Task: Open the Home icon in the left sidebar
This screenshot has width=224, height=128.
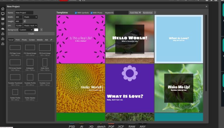Action: pyautogui.click(x=3, y=9)
